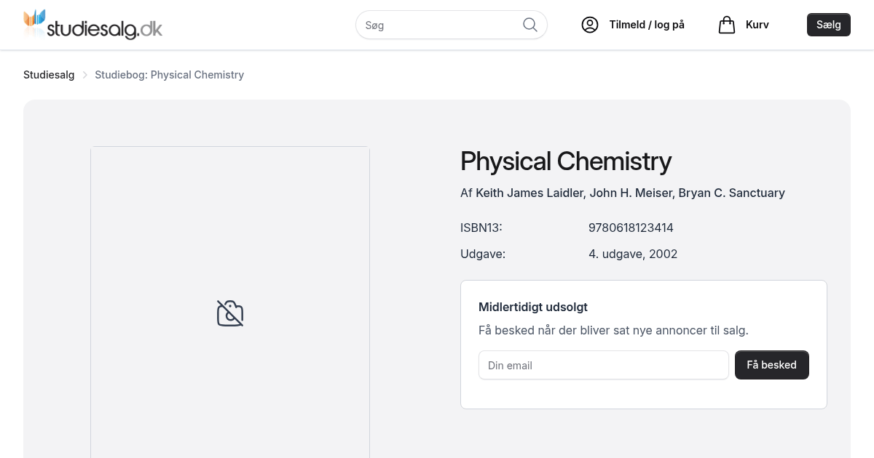Click the breadcrumb chevron separator arrow
The width and height of the screenshot is (874, 458).
[84, 75]
